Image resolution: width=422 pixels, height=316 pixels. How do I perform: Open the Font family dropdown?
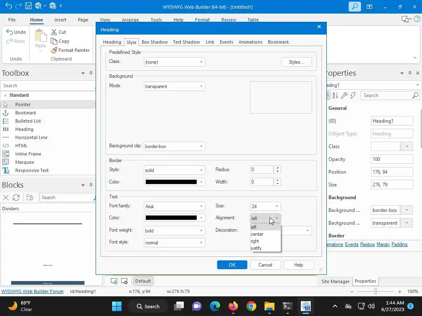click(x=174, y=207)
